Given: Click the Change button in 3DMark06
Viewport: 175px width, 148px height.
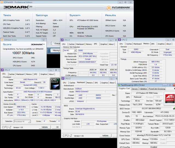Looking at the screenshot, I should coord(56,44).
